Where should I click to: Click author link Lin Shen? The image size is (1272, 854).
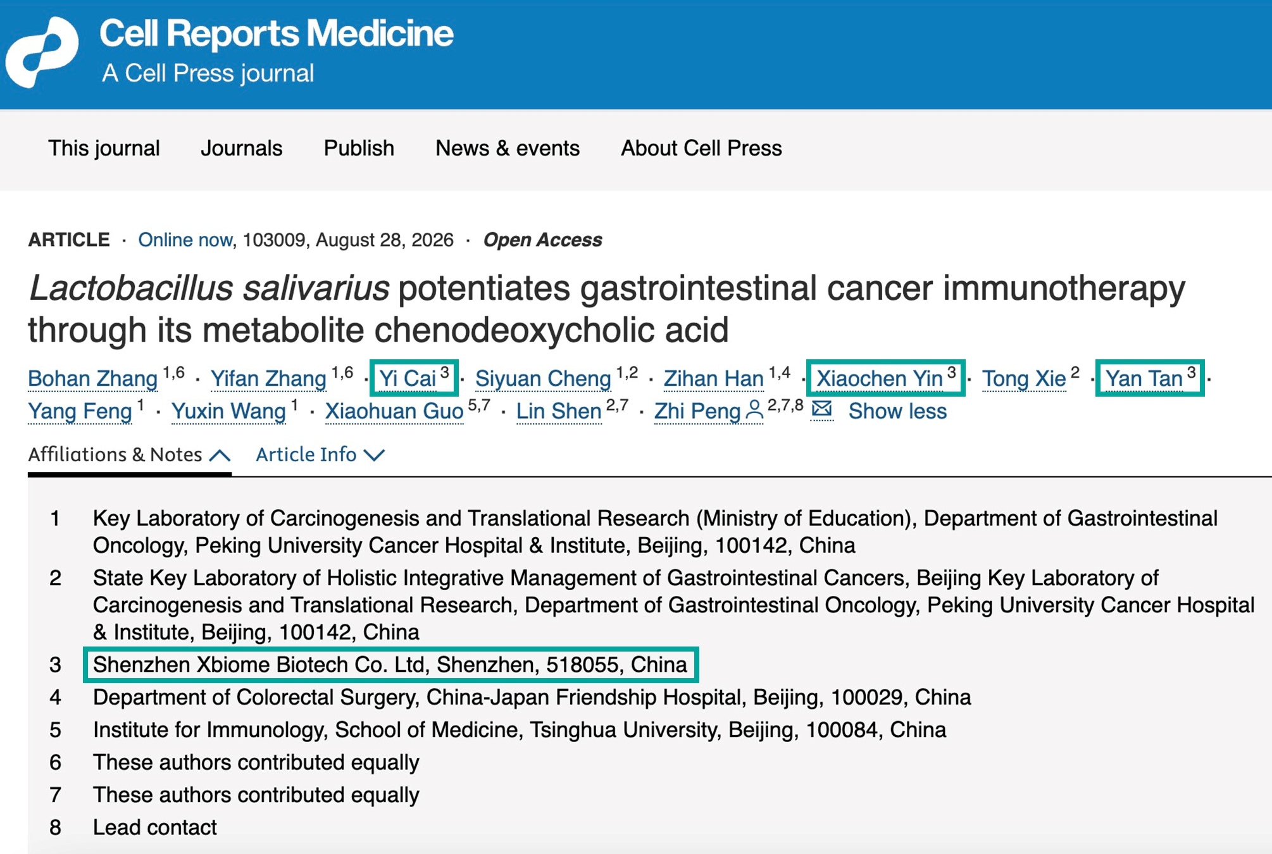pos(559,411)
